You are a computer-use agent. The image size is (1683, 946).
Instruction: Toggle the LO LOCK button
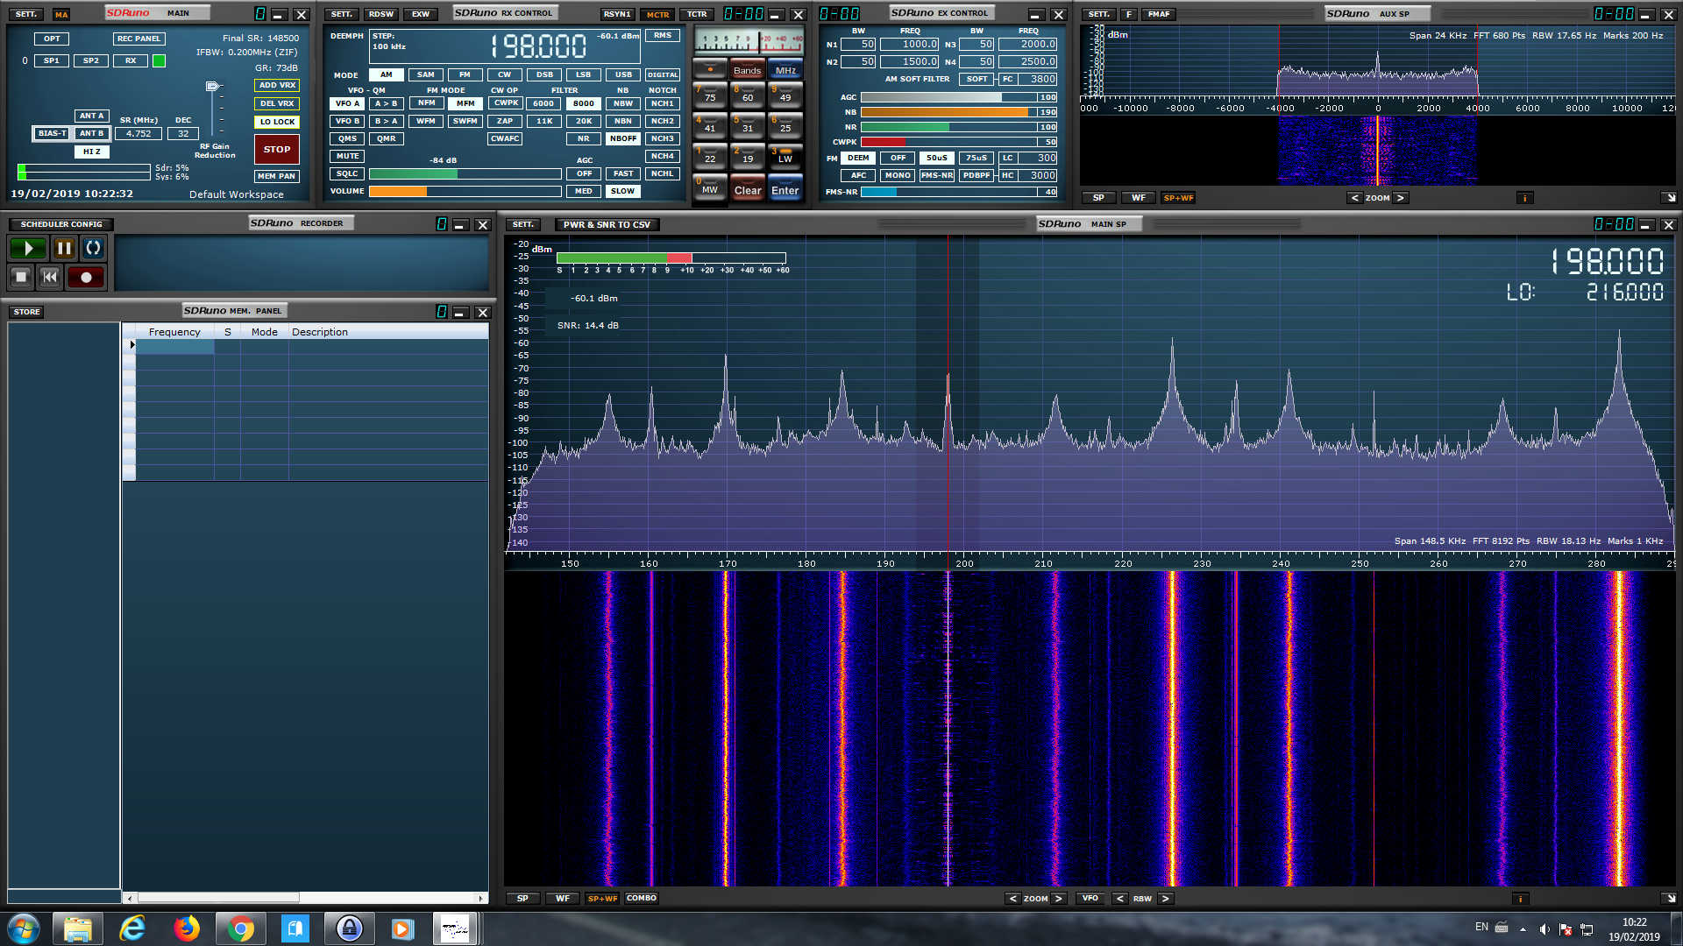(x=277, y=122)
